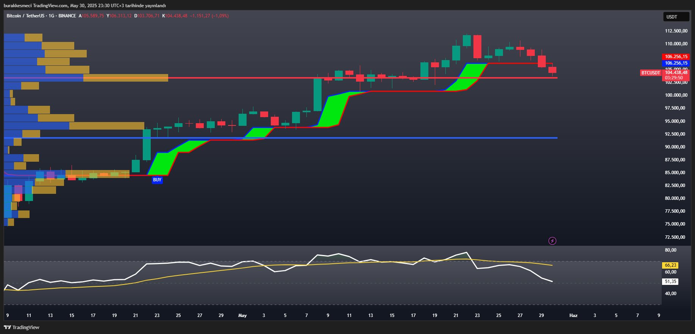The width and height of the screenshot is (695, 334).
Task: Click the May label on the time axis
Action: 242,315
